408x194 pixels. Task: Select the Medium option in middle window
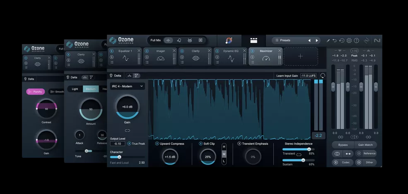91,89
